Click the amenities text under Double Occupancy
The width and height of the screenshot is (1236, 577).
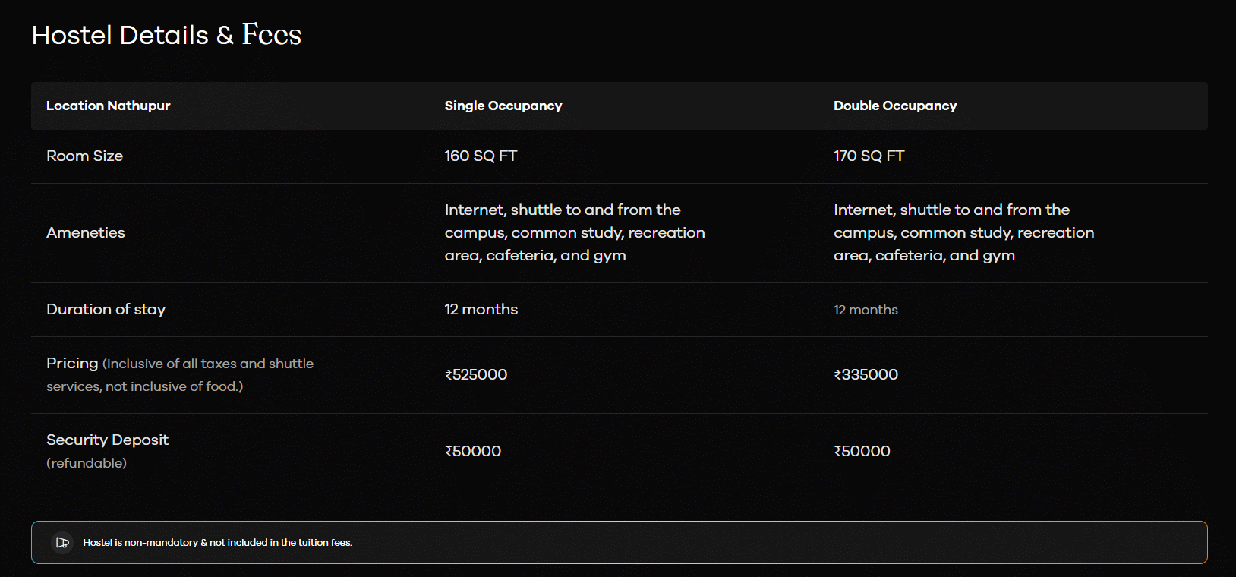(x=963, y=232)
